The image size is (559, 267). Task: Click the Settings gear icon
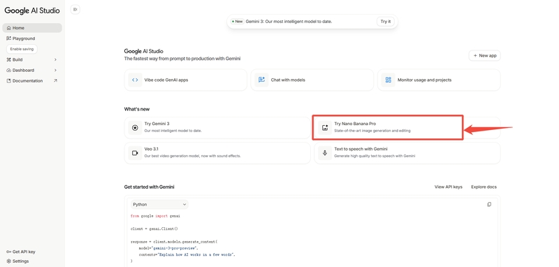9,261
